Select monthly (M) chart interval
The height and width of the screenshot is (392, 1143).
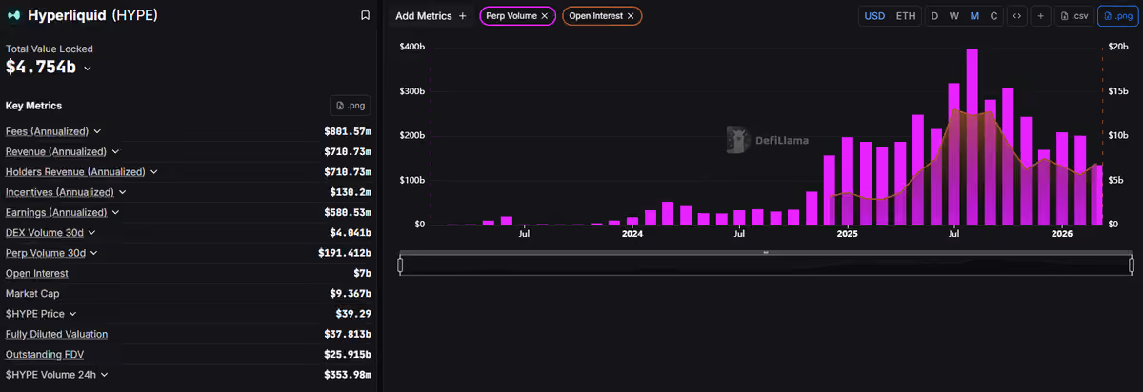pos(974,16)
